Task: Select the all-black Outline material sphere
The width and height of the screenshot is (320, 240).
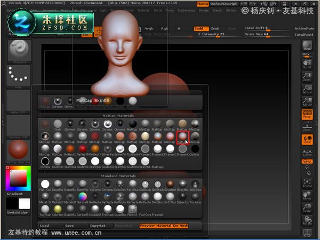Action: coord(195,150)
